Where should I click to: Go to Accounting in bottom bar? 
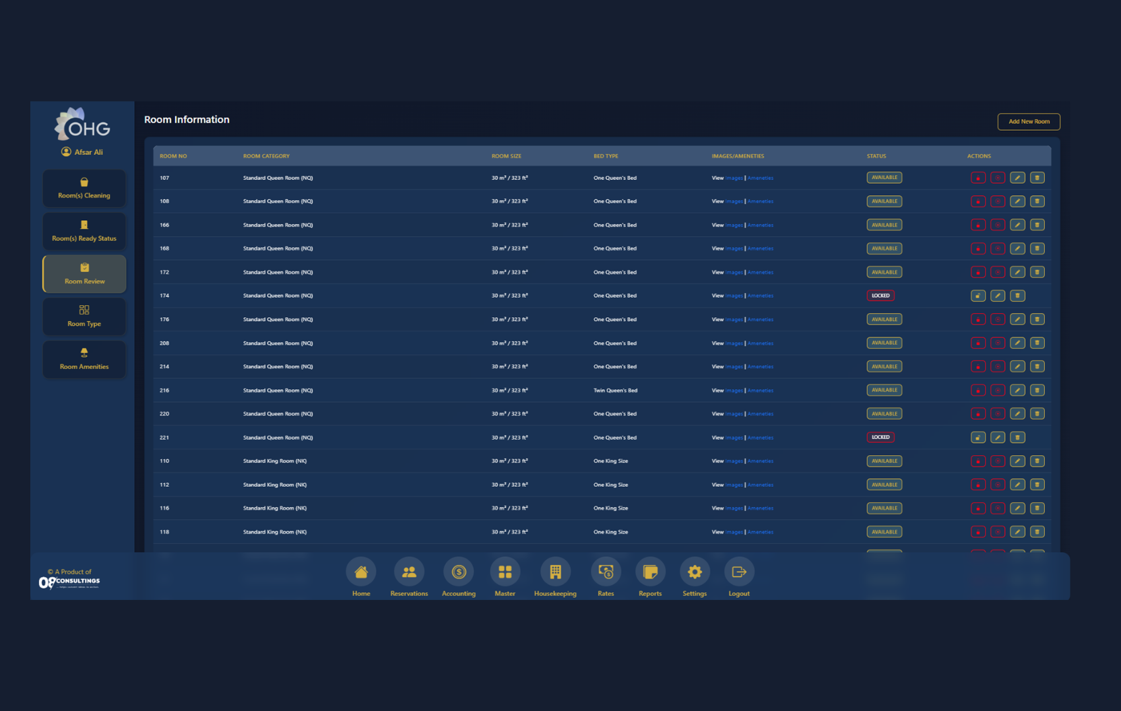[459, 572]
